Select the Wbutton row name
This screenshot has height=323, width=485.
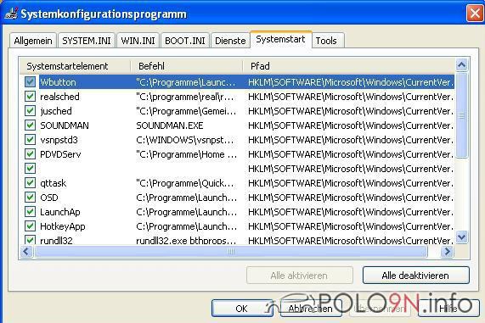pos(58,82)
